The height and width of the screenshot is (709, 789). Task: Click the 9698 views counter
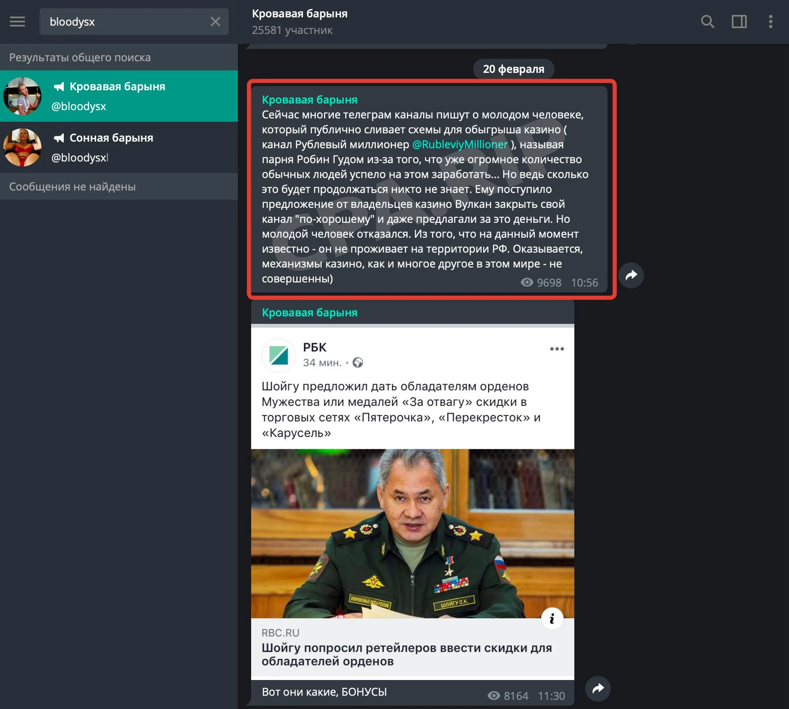click(x=541, y=282)
